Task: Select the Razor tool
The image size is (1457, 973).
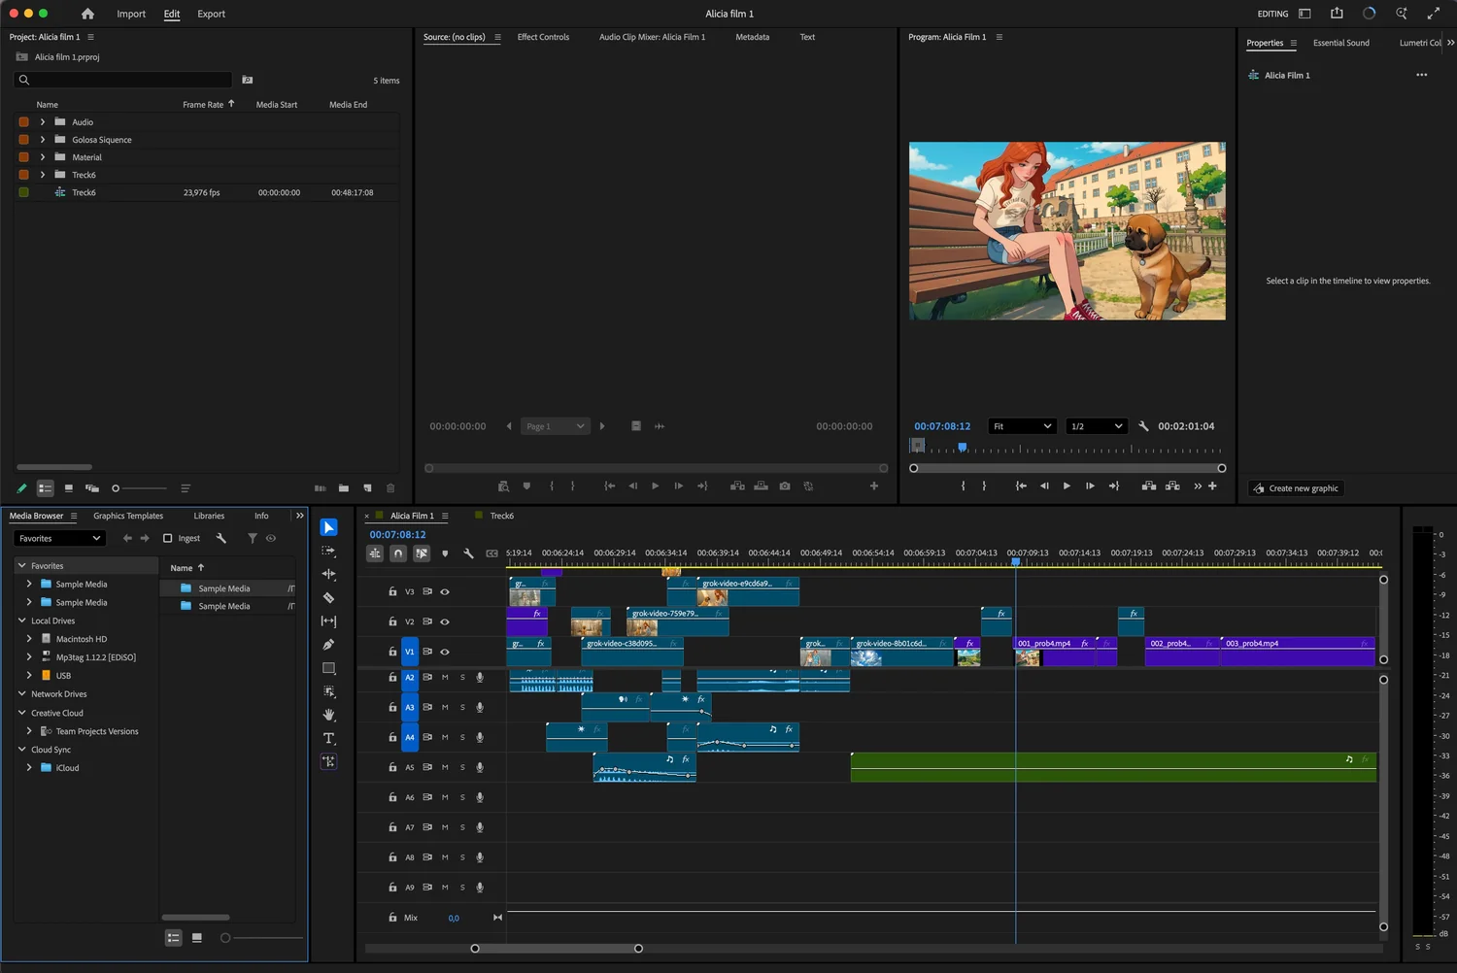Action: click(x=328, y=597)
